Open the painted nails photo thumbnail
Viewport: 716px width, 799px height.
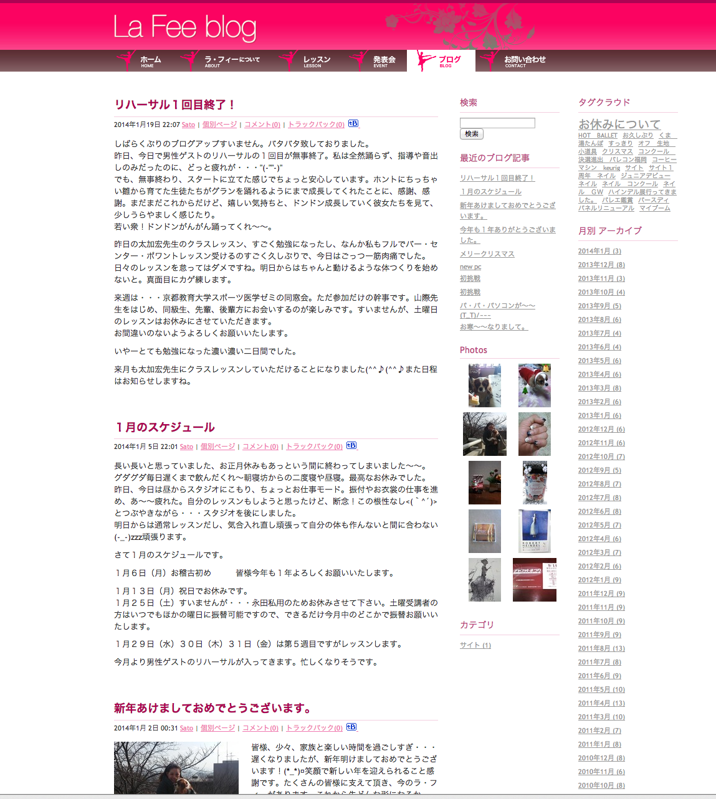pos(534,433)
